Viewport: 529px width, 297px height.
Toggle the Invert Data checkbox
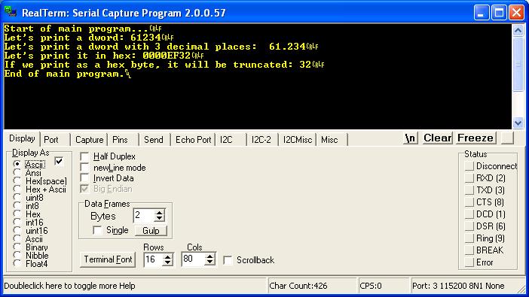click(x=84, y=178)
